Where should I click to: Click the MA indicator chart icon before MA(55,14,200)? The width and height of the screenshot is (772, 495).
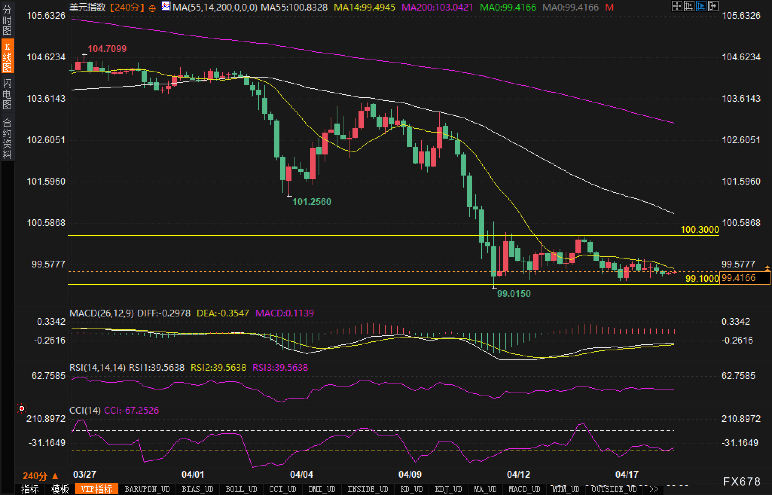point(166,6)
